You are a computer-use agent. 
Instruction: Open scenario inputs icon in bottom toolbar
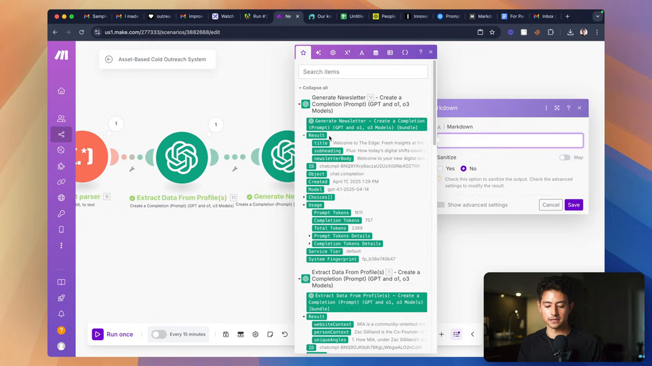coord(241,334)
